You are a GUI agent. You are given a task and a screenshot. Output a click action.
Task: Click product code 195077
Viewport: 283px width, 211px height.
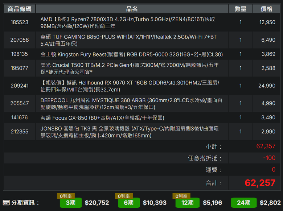pyautogui.click(x=20, y=68)
